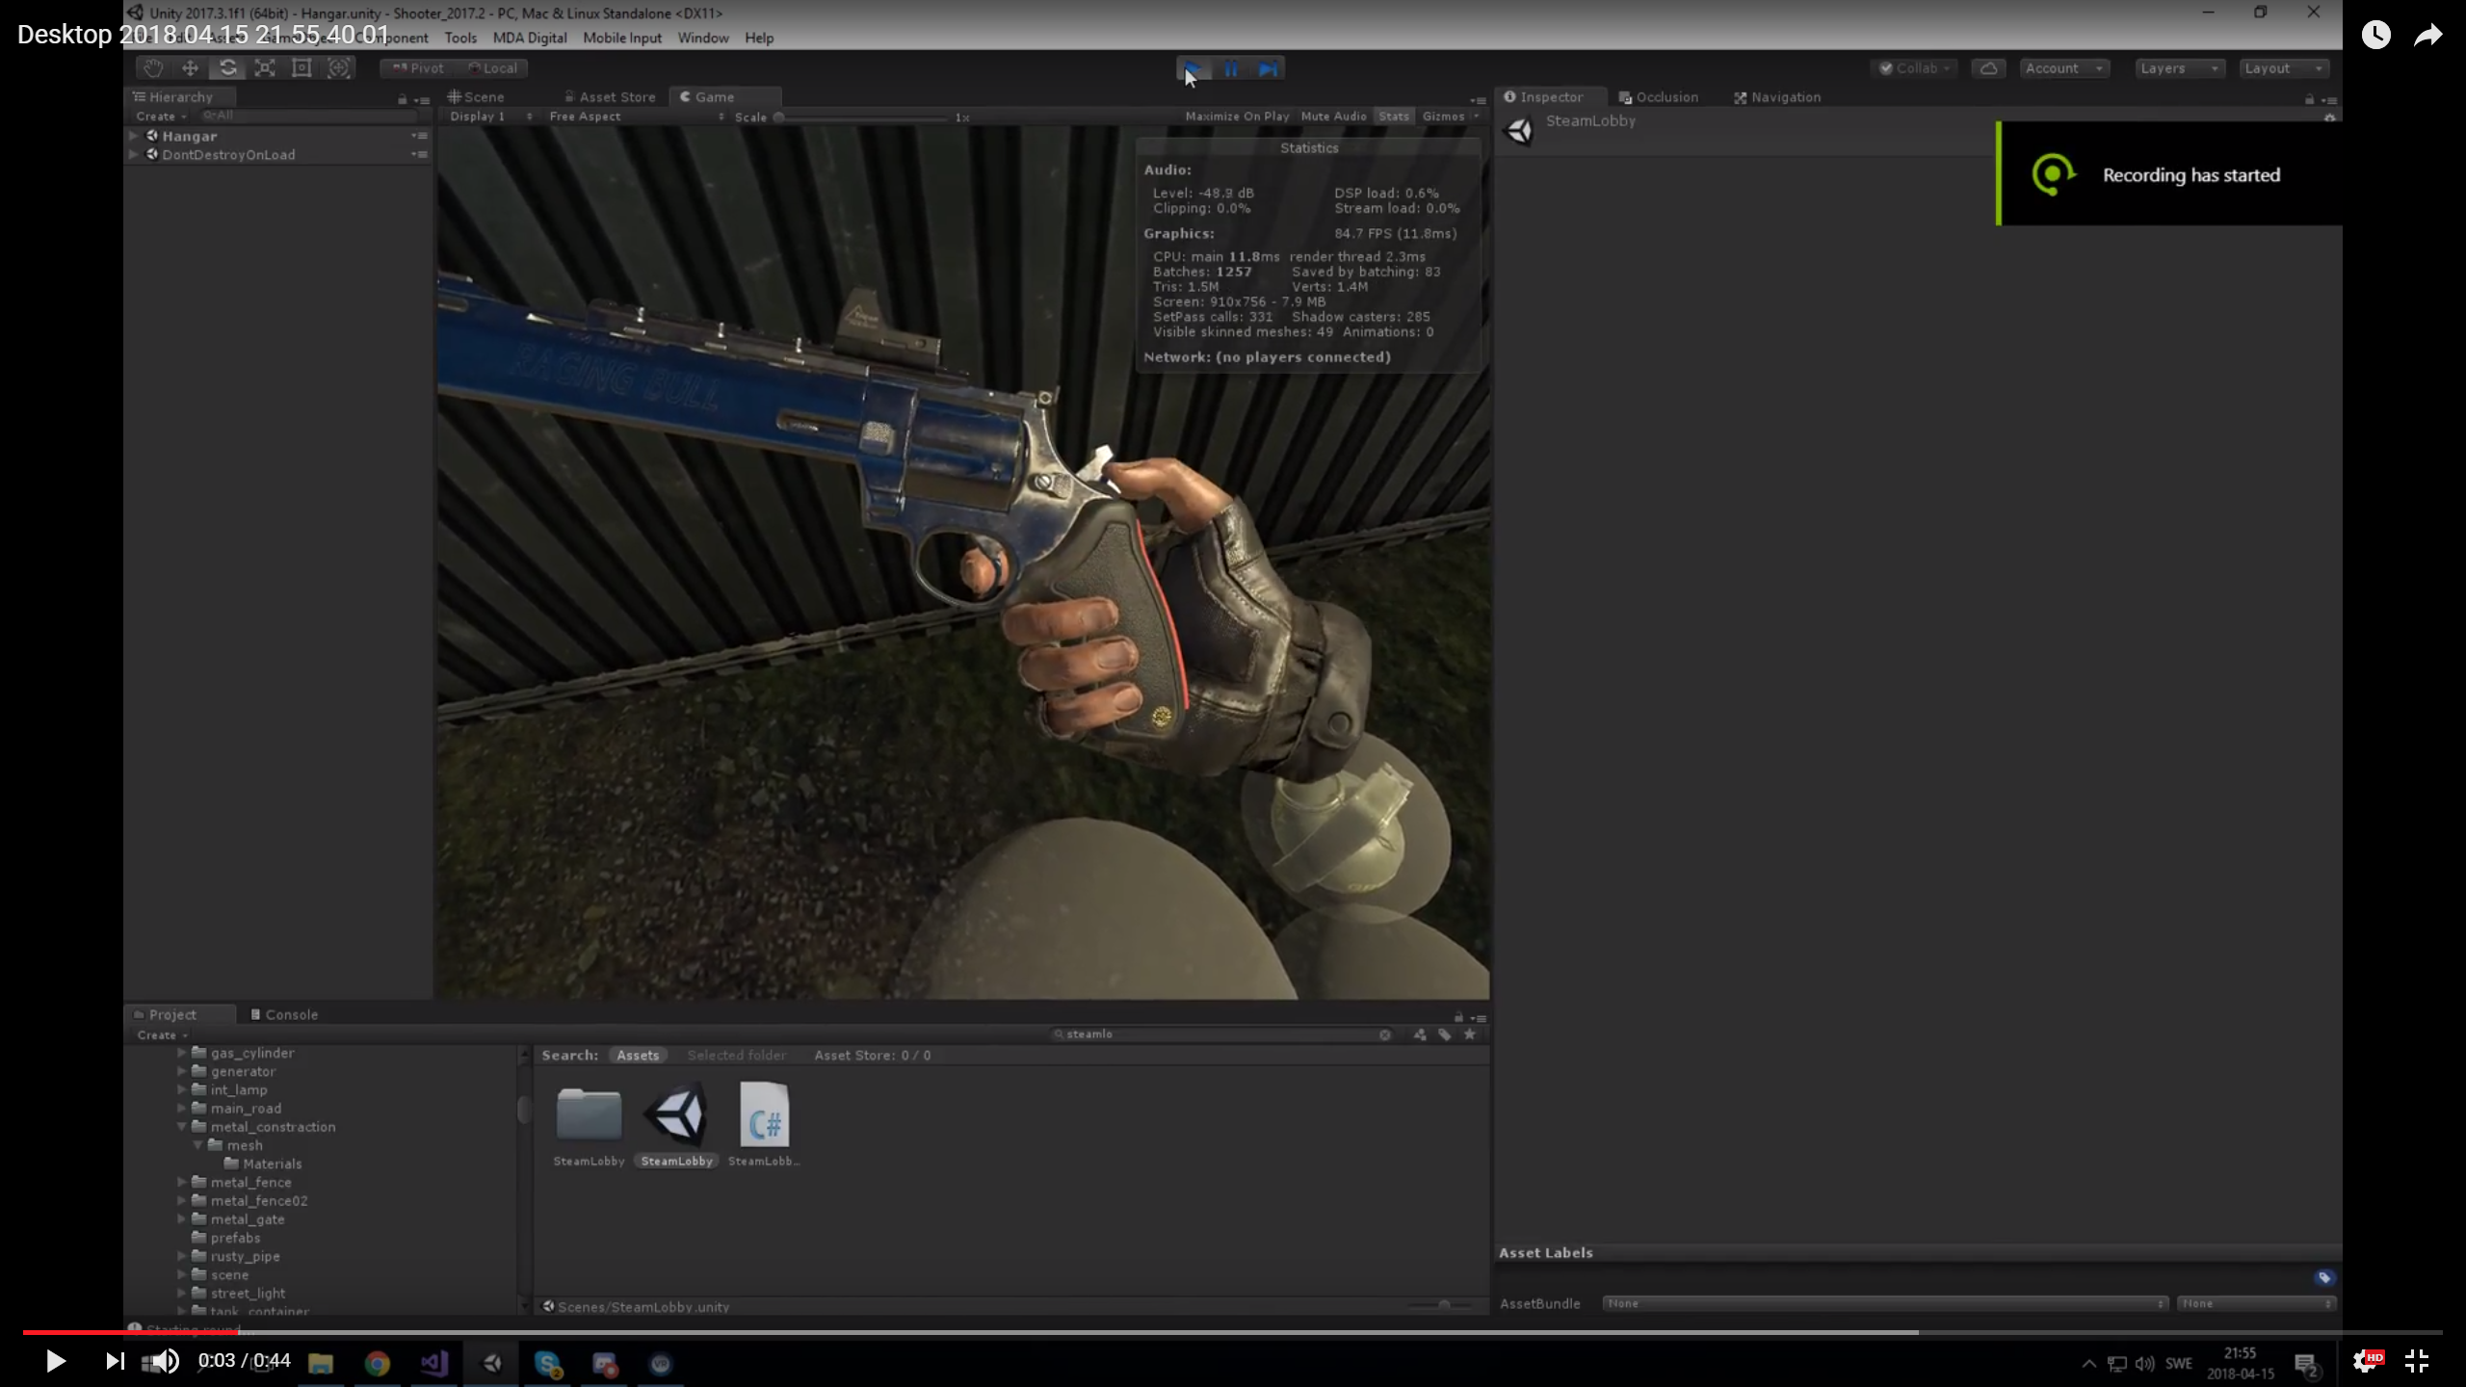Image resolution: width=2466 pixels, height=1387 pixels.
Task: Click the Pause button in Unity toolbar
Action: click(x=1231, y=68)
